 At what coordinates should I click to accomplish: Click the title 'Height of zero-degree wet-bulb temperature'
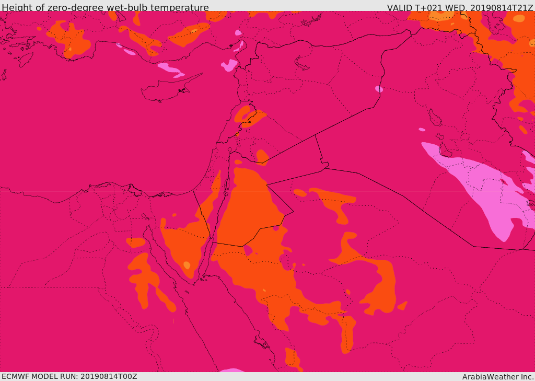point(105,7)
